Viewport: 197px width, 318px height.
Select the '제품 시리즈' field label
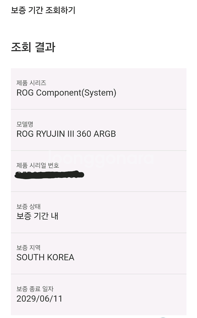[x=31, y=83]
